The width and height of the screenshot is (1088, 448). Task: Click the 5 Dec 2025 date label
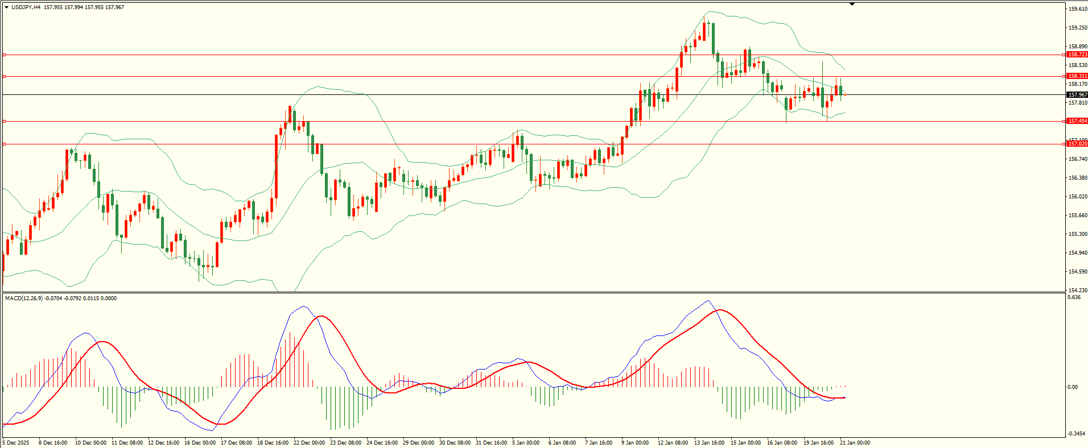16,443
